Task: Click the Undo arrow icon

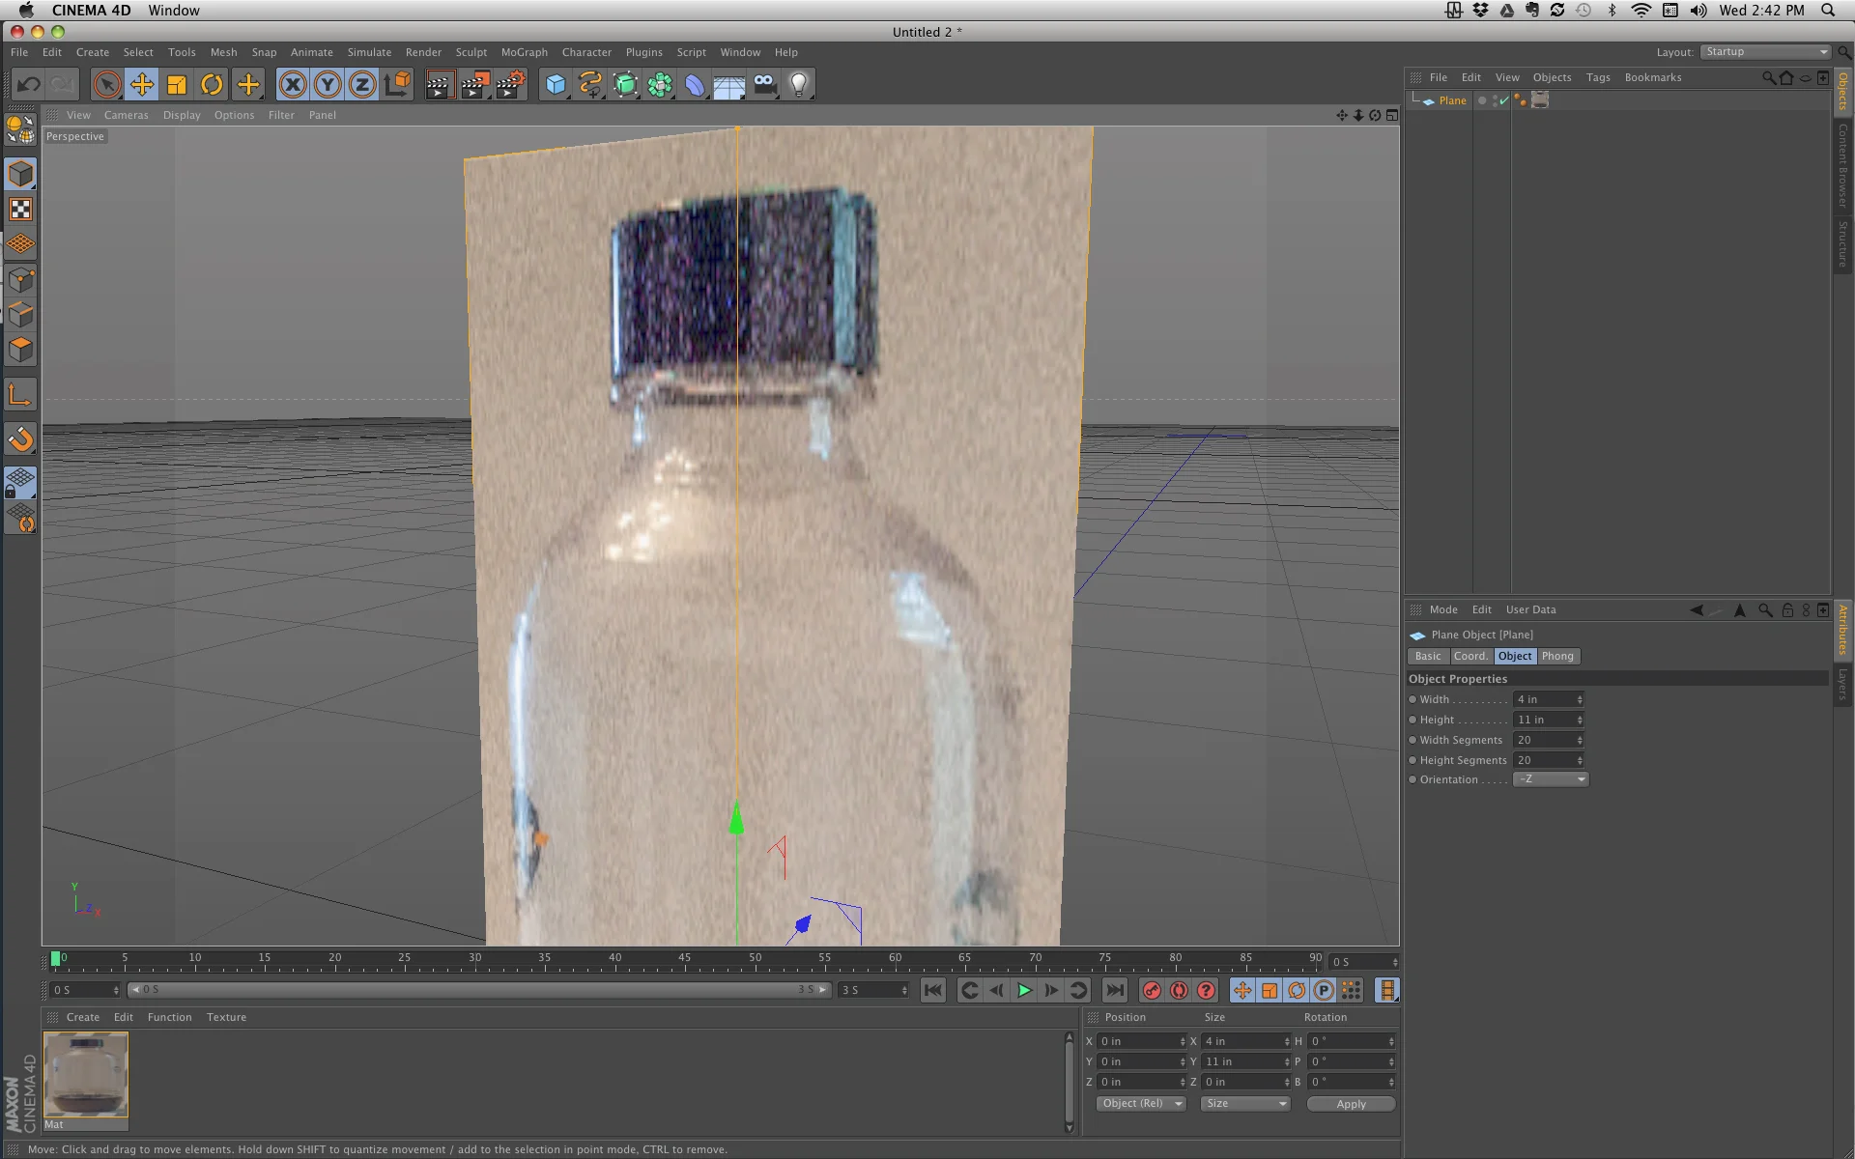Action: click(28, 85)
